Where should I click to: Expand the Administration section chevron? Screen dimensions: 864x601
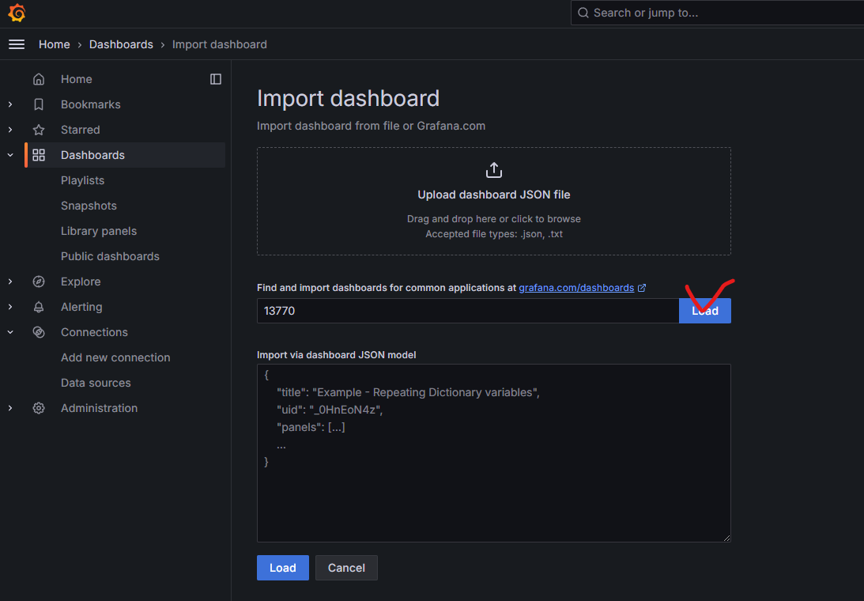[9, 408]
